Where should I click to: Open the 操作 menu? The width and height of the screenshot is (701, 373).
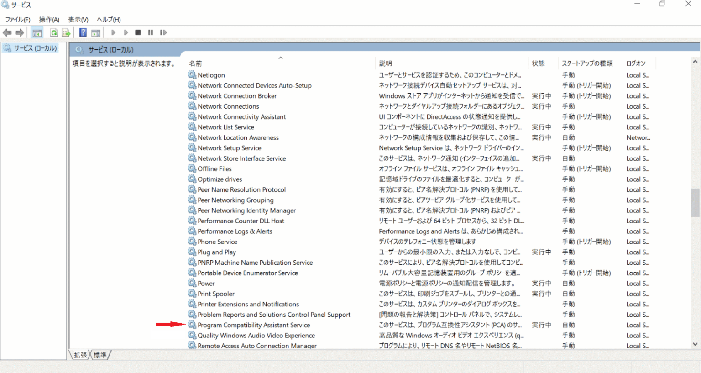(x=48, y=20)
